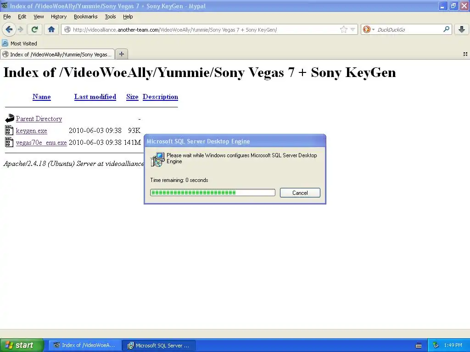
Task: Open the Downloads arrow button
Action: (462, 29)
